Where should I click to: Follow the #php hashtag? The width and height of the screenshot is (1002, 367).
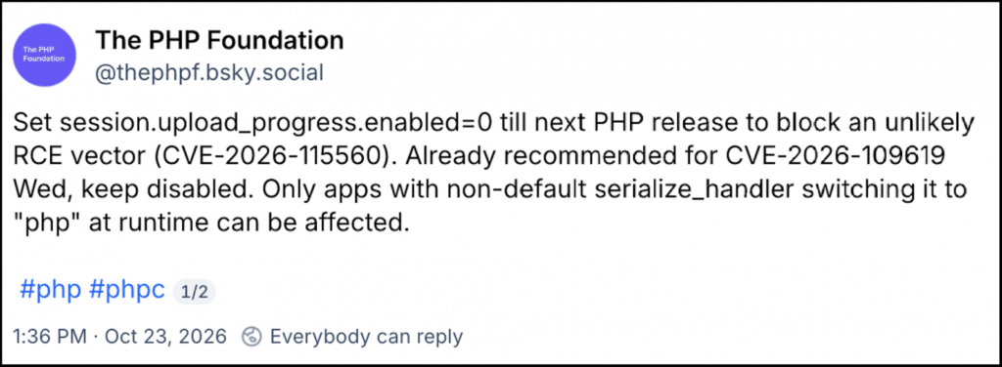pos(50,290)
